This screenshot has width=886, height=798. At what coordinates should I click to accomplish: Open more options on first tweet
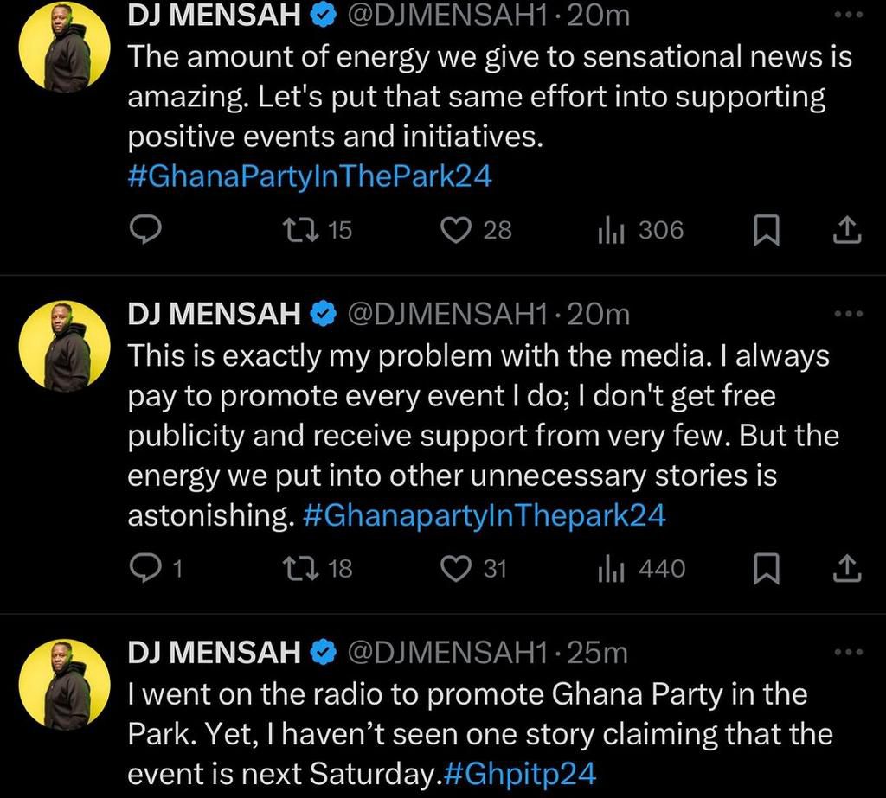pos(848,16)
